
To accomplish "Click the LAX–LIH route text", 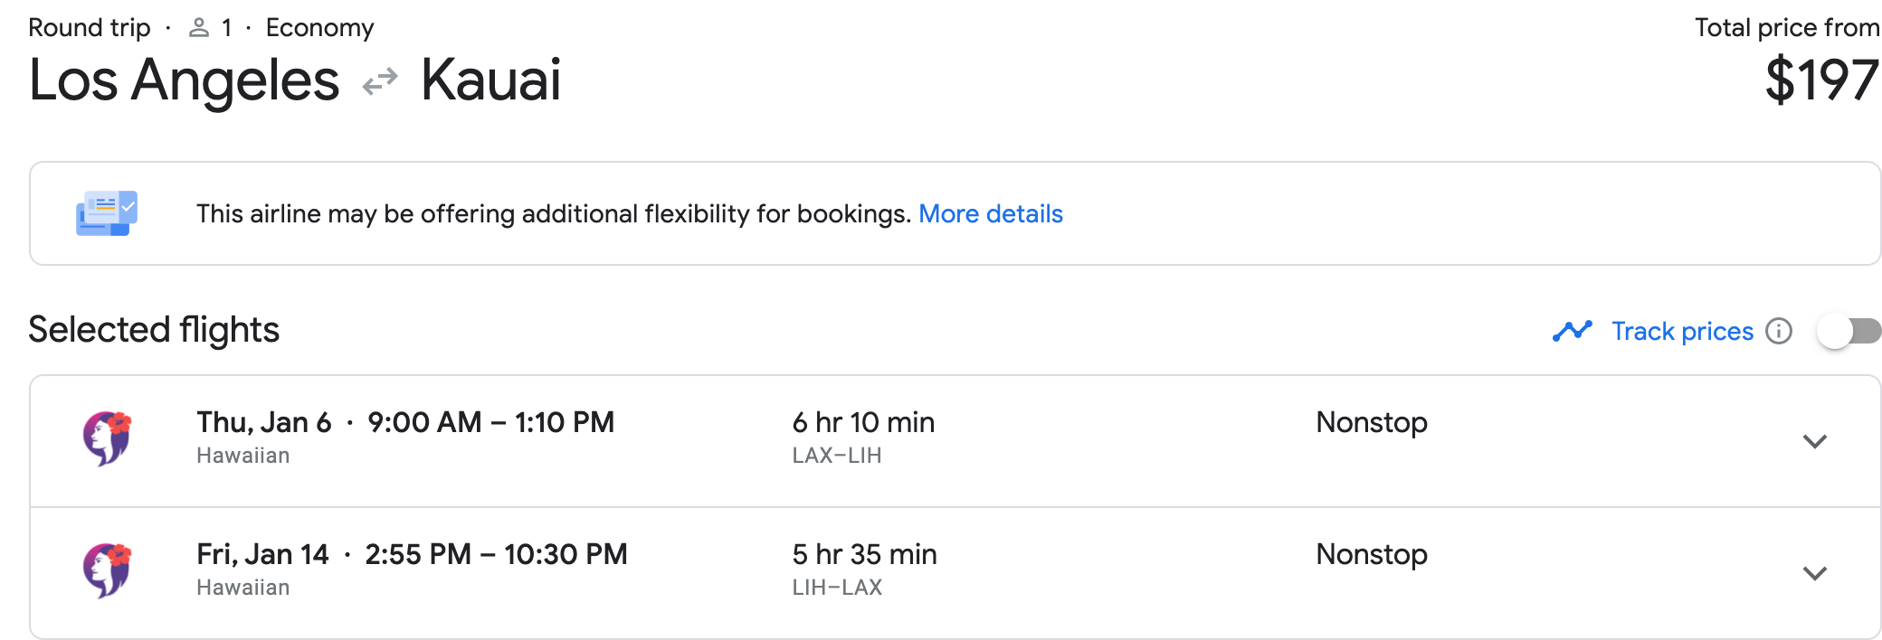I will (837, 456).
